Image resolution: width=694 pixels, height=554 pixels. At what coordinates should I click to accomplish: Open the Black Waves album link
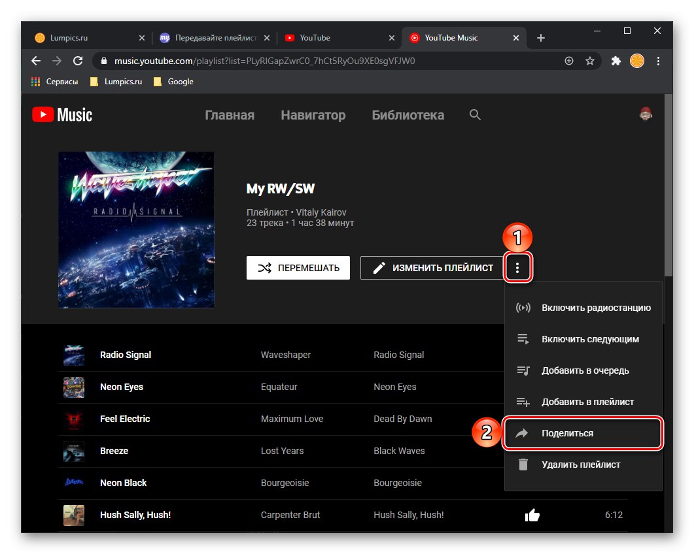tap(399, 451)
